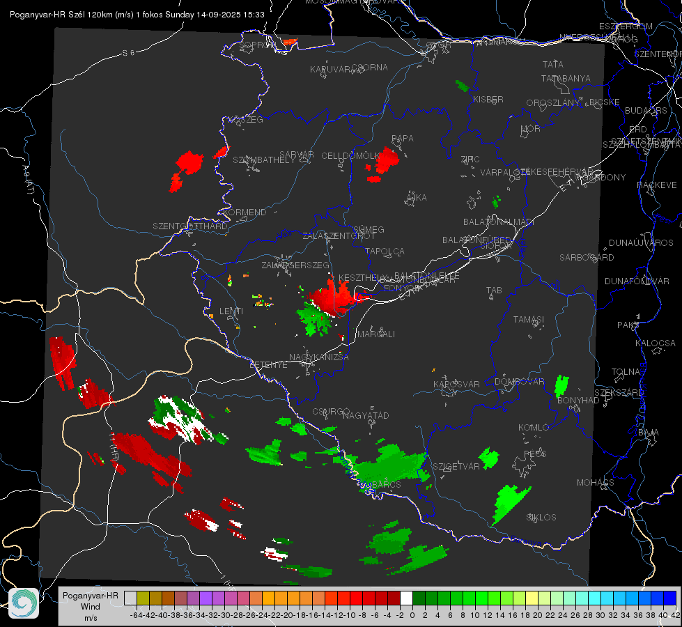The width and height of the screenshot is (682, 627).
Task: Select the BAJA city label
Action: [x=649, y=433]
